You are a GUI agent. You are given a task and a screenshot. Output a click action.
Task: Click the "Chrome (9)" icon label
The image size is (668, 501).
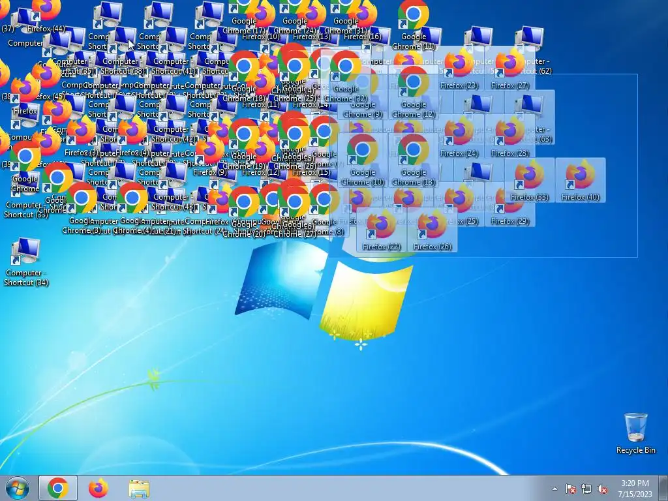click(363, 114)
